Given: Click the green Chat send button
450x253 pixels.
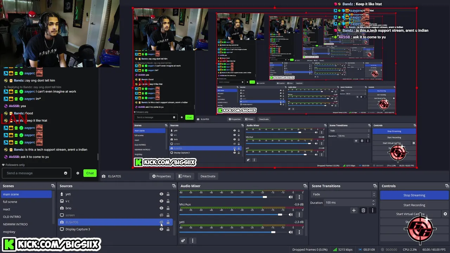Looking at the screenshot, I should [90, 173].
